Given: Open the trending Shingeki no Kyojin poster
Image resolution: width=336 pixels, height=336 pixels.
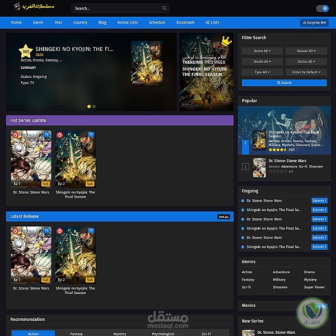Looking at the screenshot, I should point(206,72).
